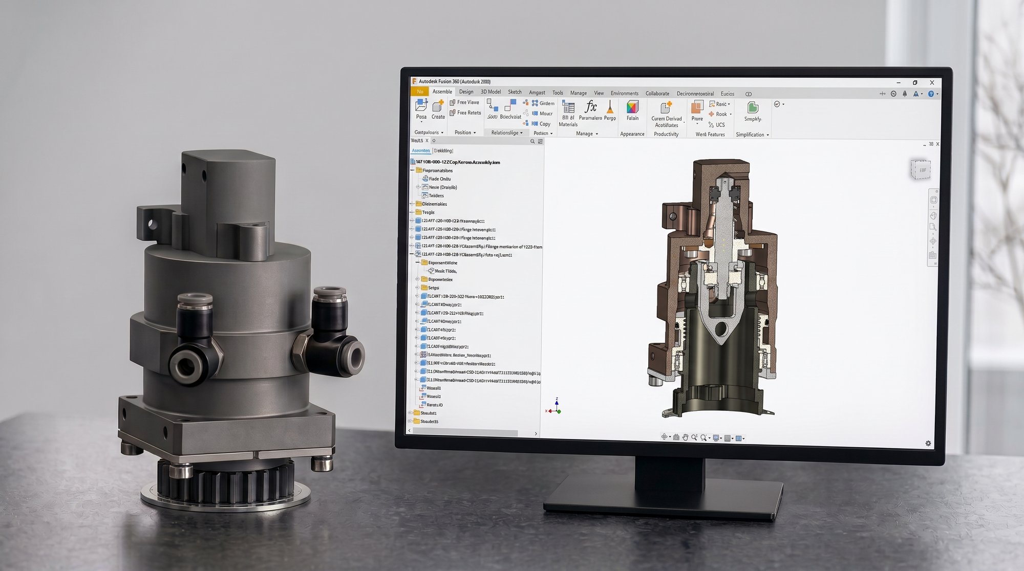
Task: Switch to the Assemble ribbon tab
Action: coord(442,92)
